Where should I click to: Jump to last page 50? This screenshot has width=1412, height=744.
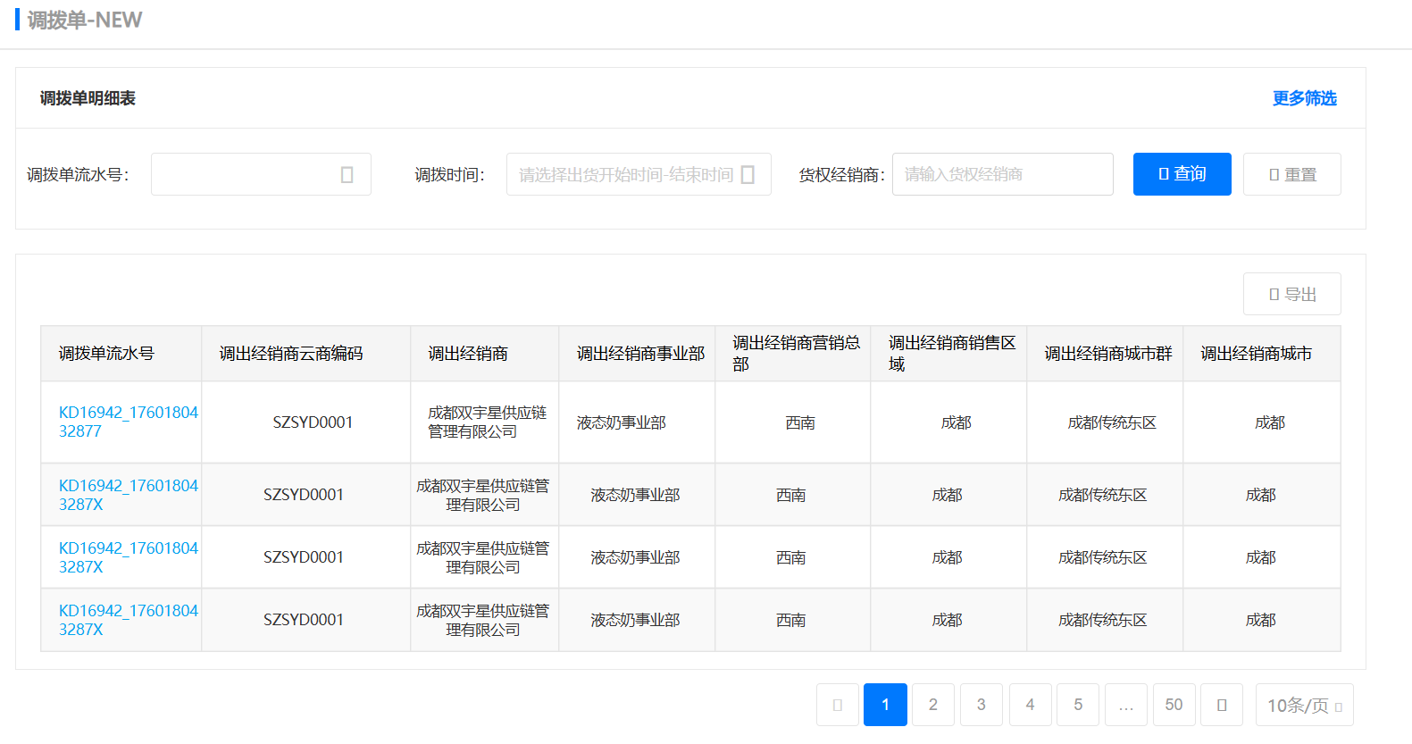tap(1174, 705)
